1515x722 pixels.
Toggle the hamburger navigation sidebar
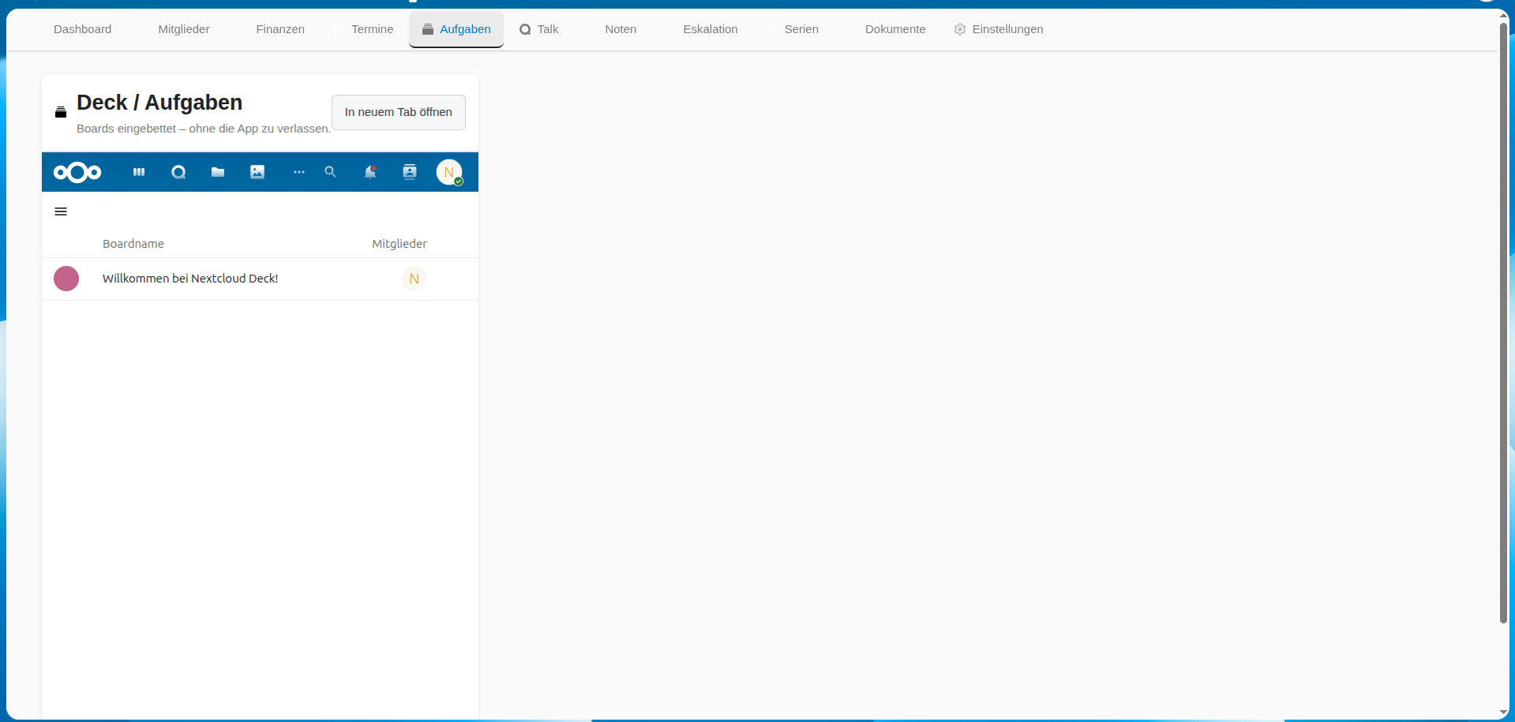tap(61, 211)
